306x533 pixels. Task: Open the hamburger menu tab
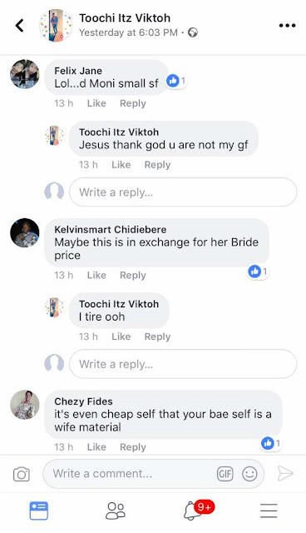269,511
